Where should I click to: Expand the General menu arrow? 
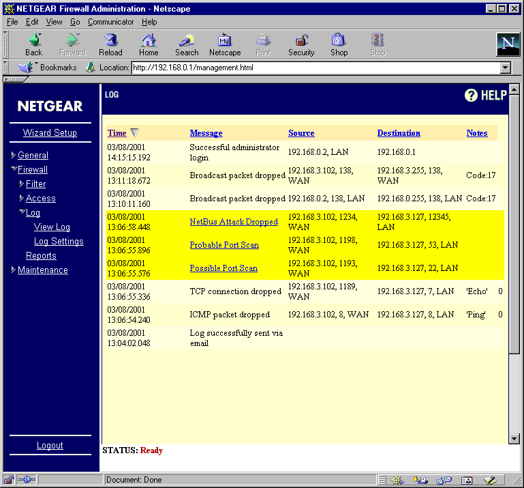(x=13, y=155)
